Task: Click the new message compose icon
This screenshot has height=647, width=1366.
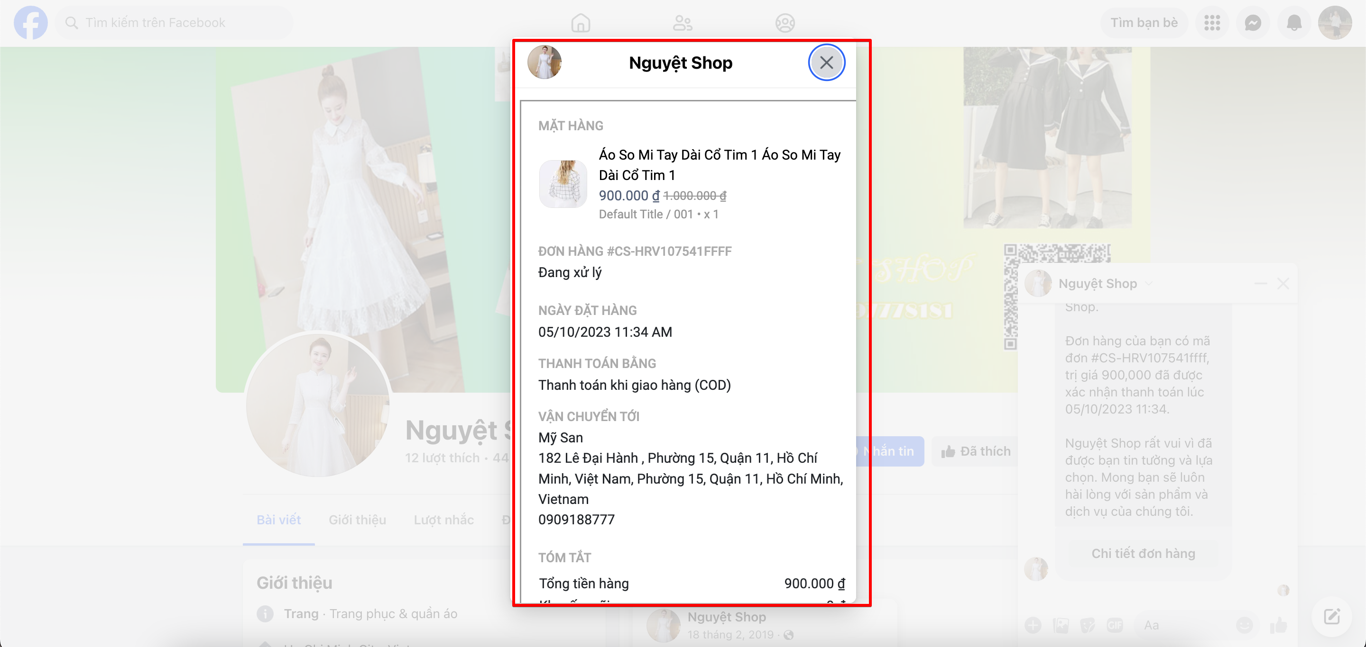Action: click(1331, 616)
